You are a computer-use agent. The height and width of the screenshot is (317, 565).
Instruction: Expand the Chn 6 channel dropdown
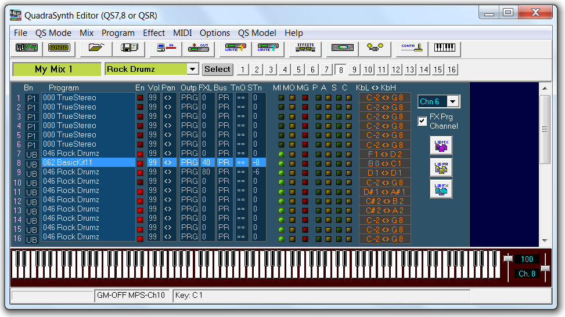(453, 102)
